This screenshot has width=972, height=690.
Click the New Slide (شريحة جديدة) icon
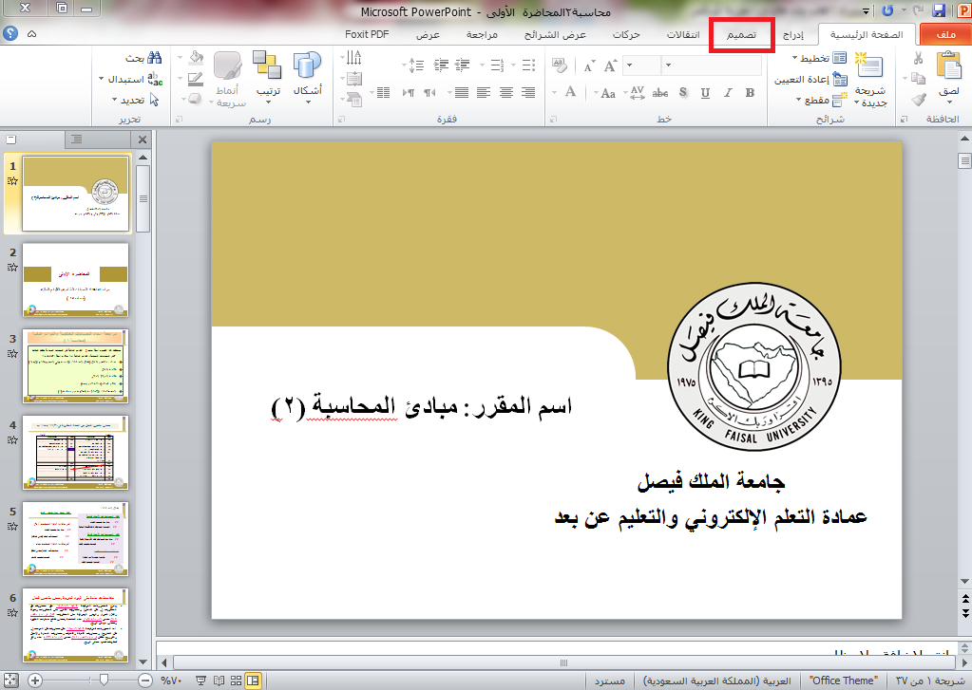(869, 65)
